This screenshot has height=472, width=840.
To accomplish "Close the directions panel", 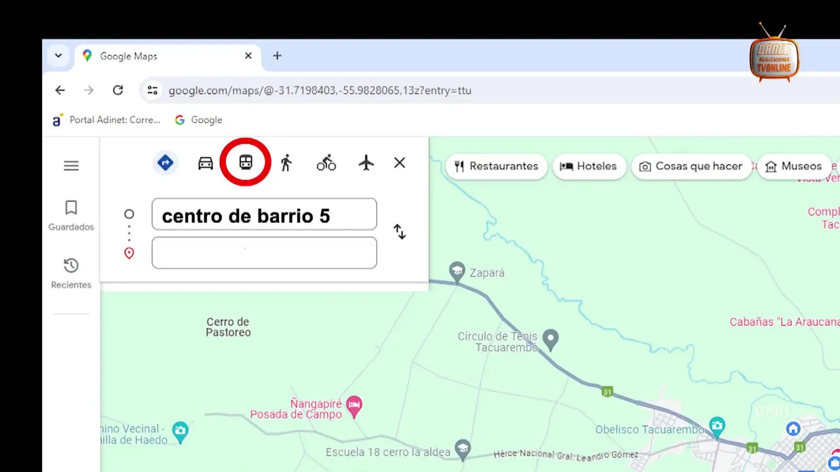I will (x=400, y=163).
